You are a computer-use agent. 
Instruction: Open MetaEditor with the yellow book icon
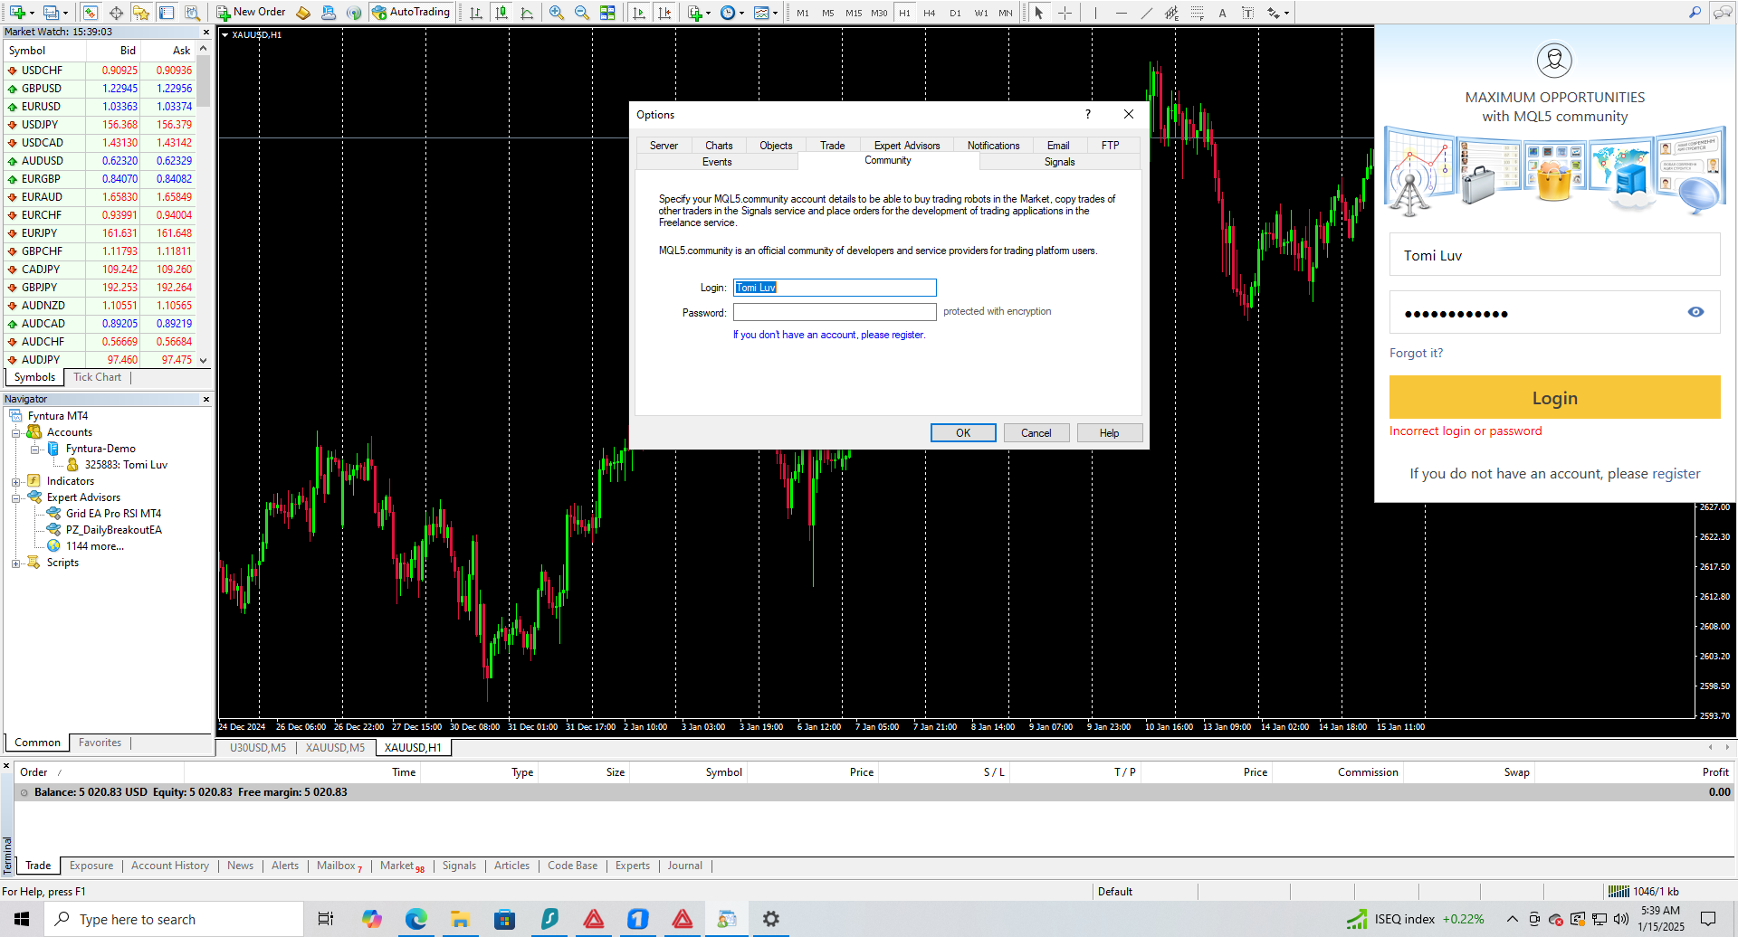(304, 13)
